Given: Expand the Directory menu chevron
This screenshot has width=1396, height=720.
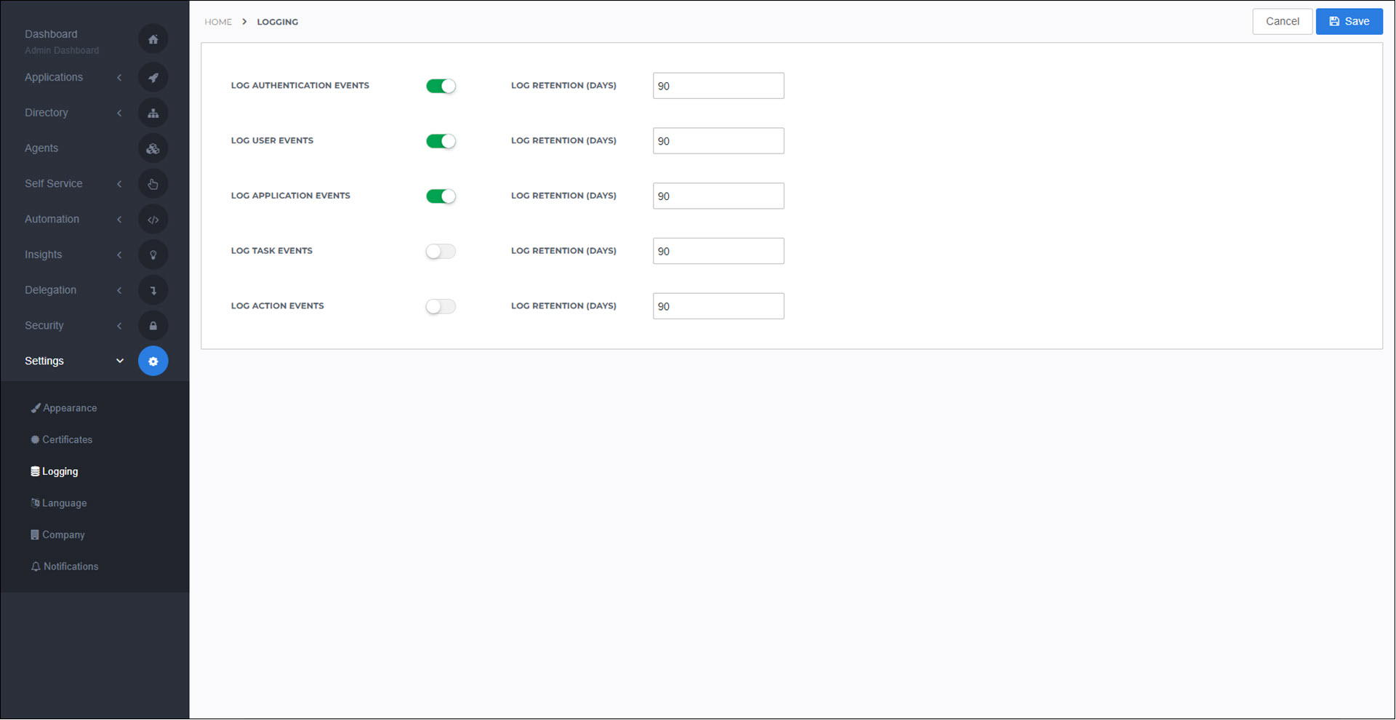Looking at the screenshot, I should tap(119, 113).
